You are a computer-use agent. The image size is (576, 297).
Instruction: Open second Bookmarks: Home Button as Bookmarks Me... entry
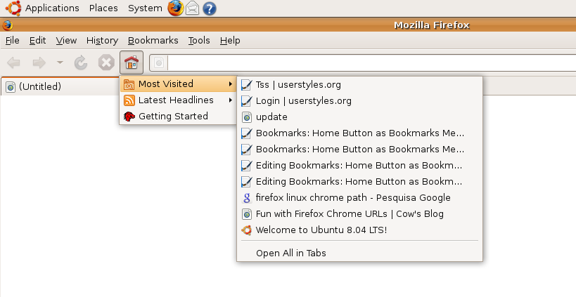(x=359, y=150)
